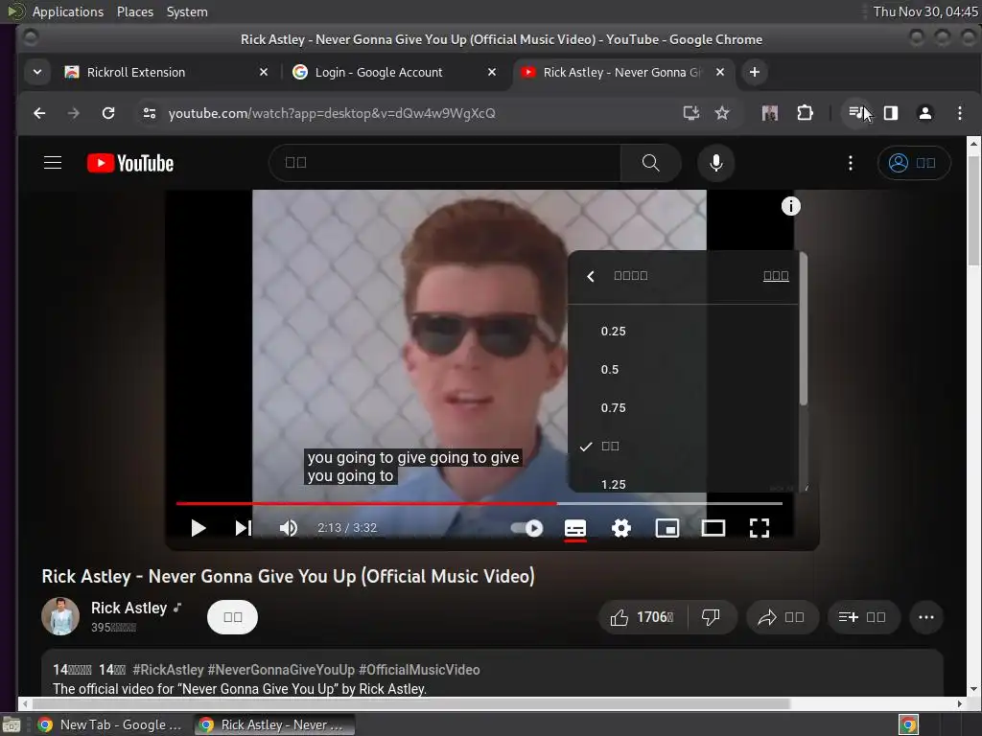Subscribe to Rick Astley channel

(232, 617)
